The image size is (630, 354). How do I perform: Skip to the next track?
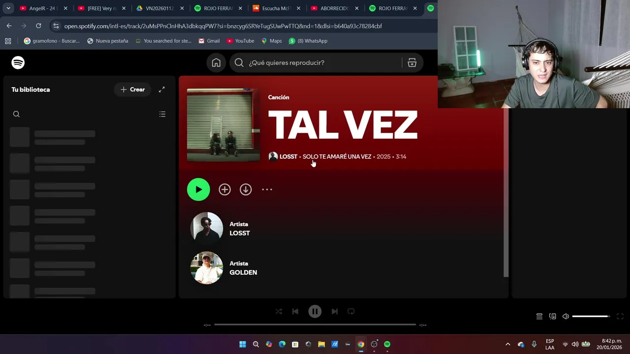click(x=335, y=311)
